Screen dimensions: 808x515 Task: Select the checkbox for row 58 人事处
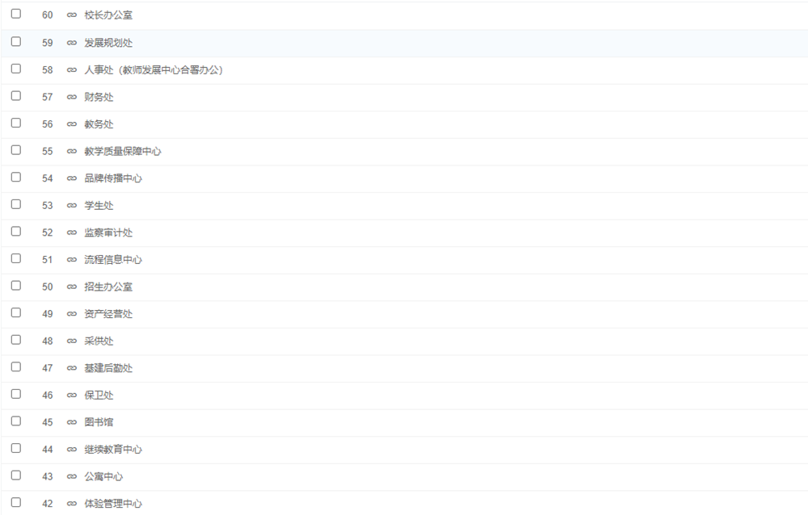tap(16, 69)
